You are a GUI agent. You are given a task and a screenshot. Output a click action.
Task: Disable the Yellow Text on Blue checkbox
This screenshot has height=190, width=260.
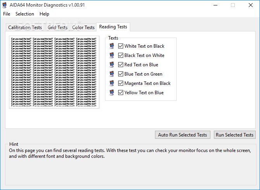[121, 92]
